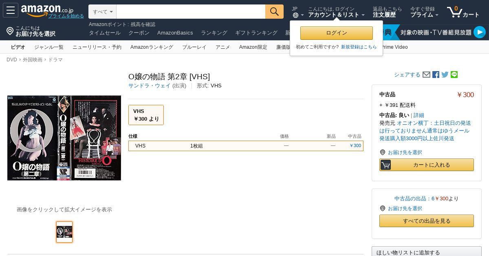Image resolution: width=489 pixels, height=256 pixels.
Task: Select the small product thumbnail
Action: [x=64, y=232]
